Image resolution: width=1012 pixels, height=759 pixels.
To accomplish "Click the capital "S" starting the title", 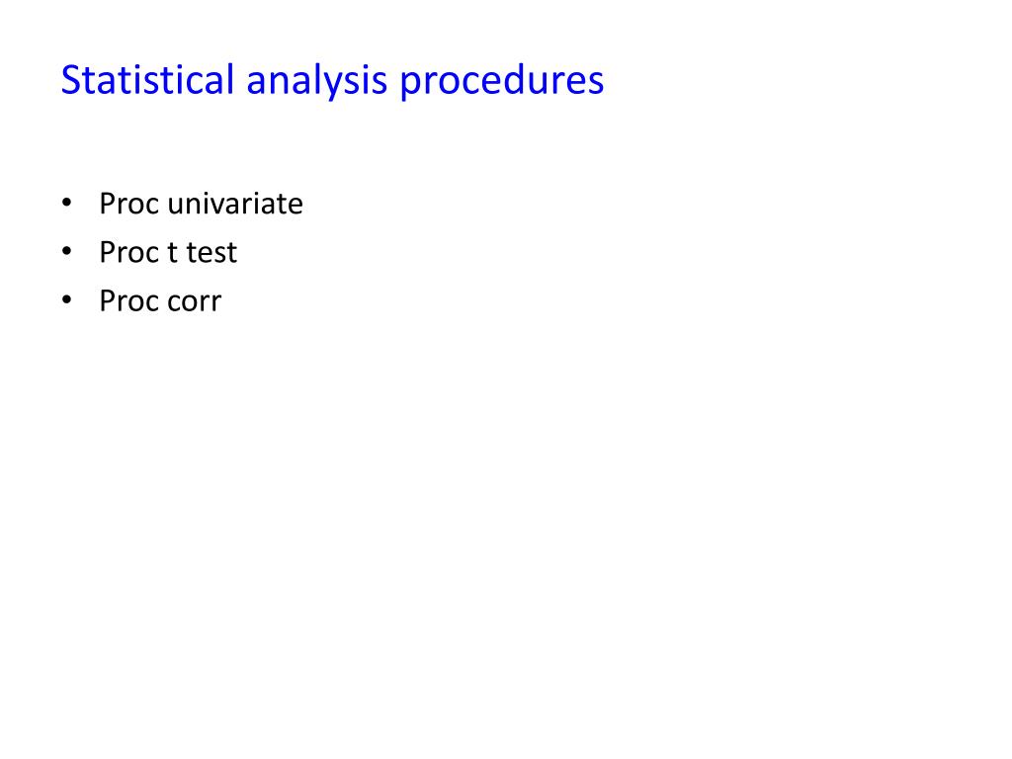I will (x=70, y=81).
